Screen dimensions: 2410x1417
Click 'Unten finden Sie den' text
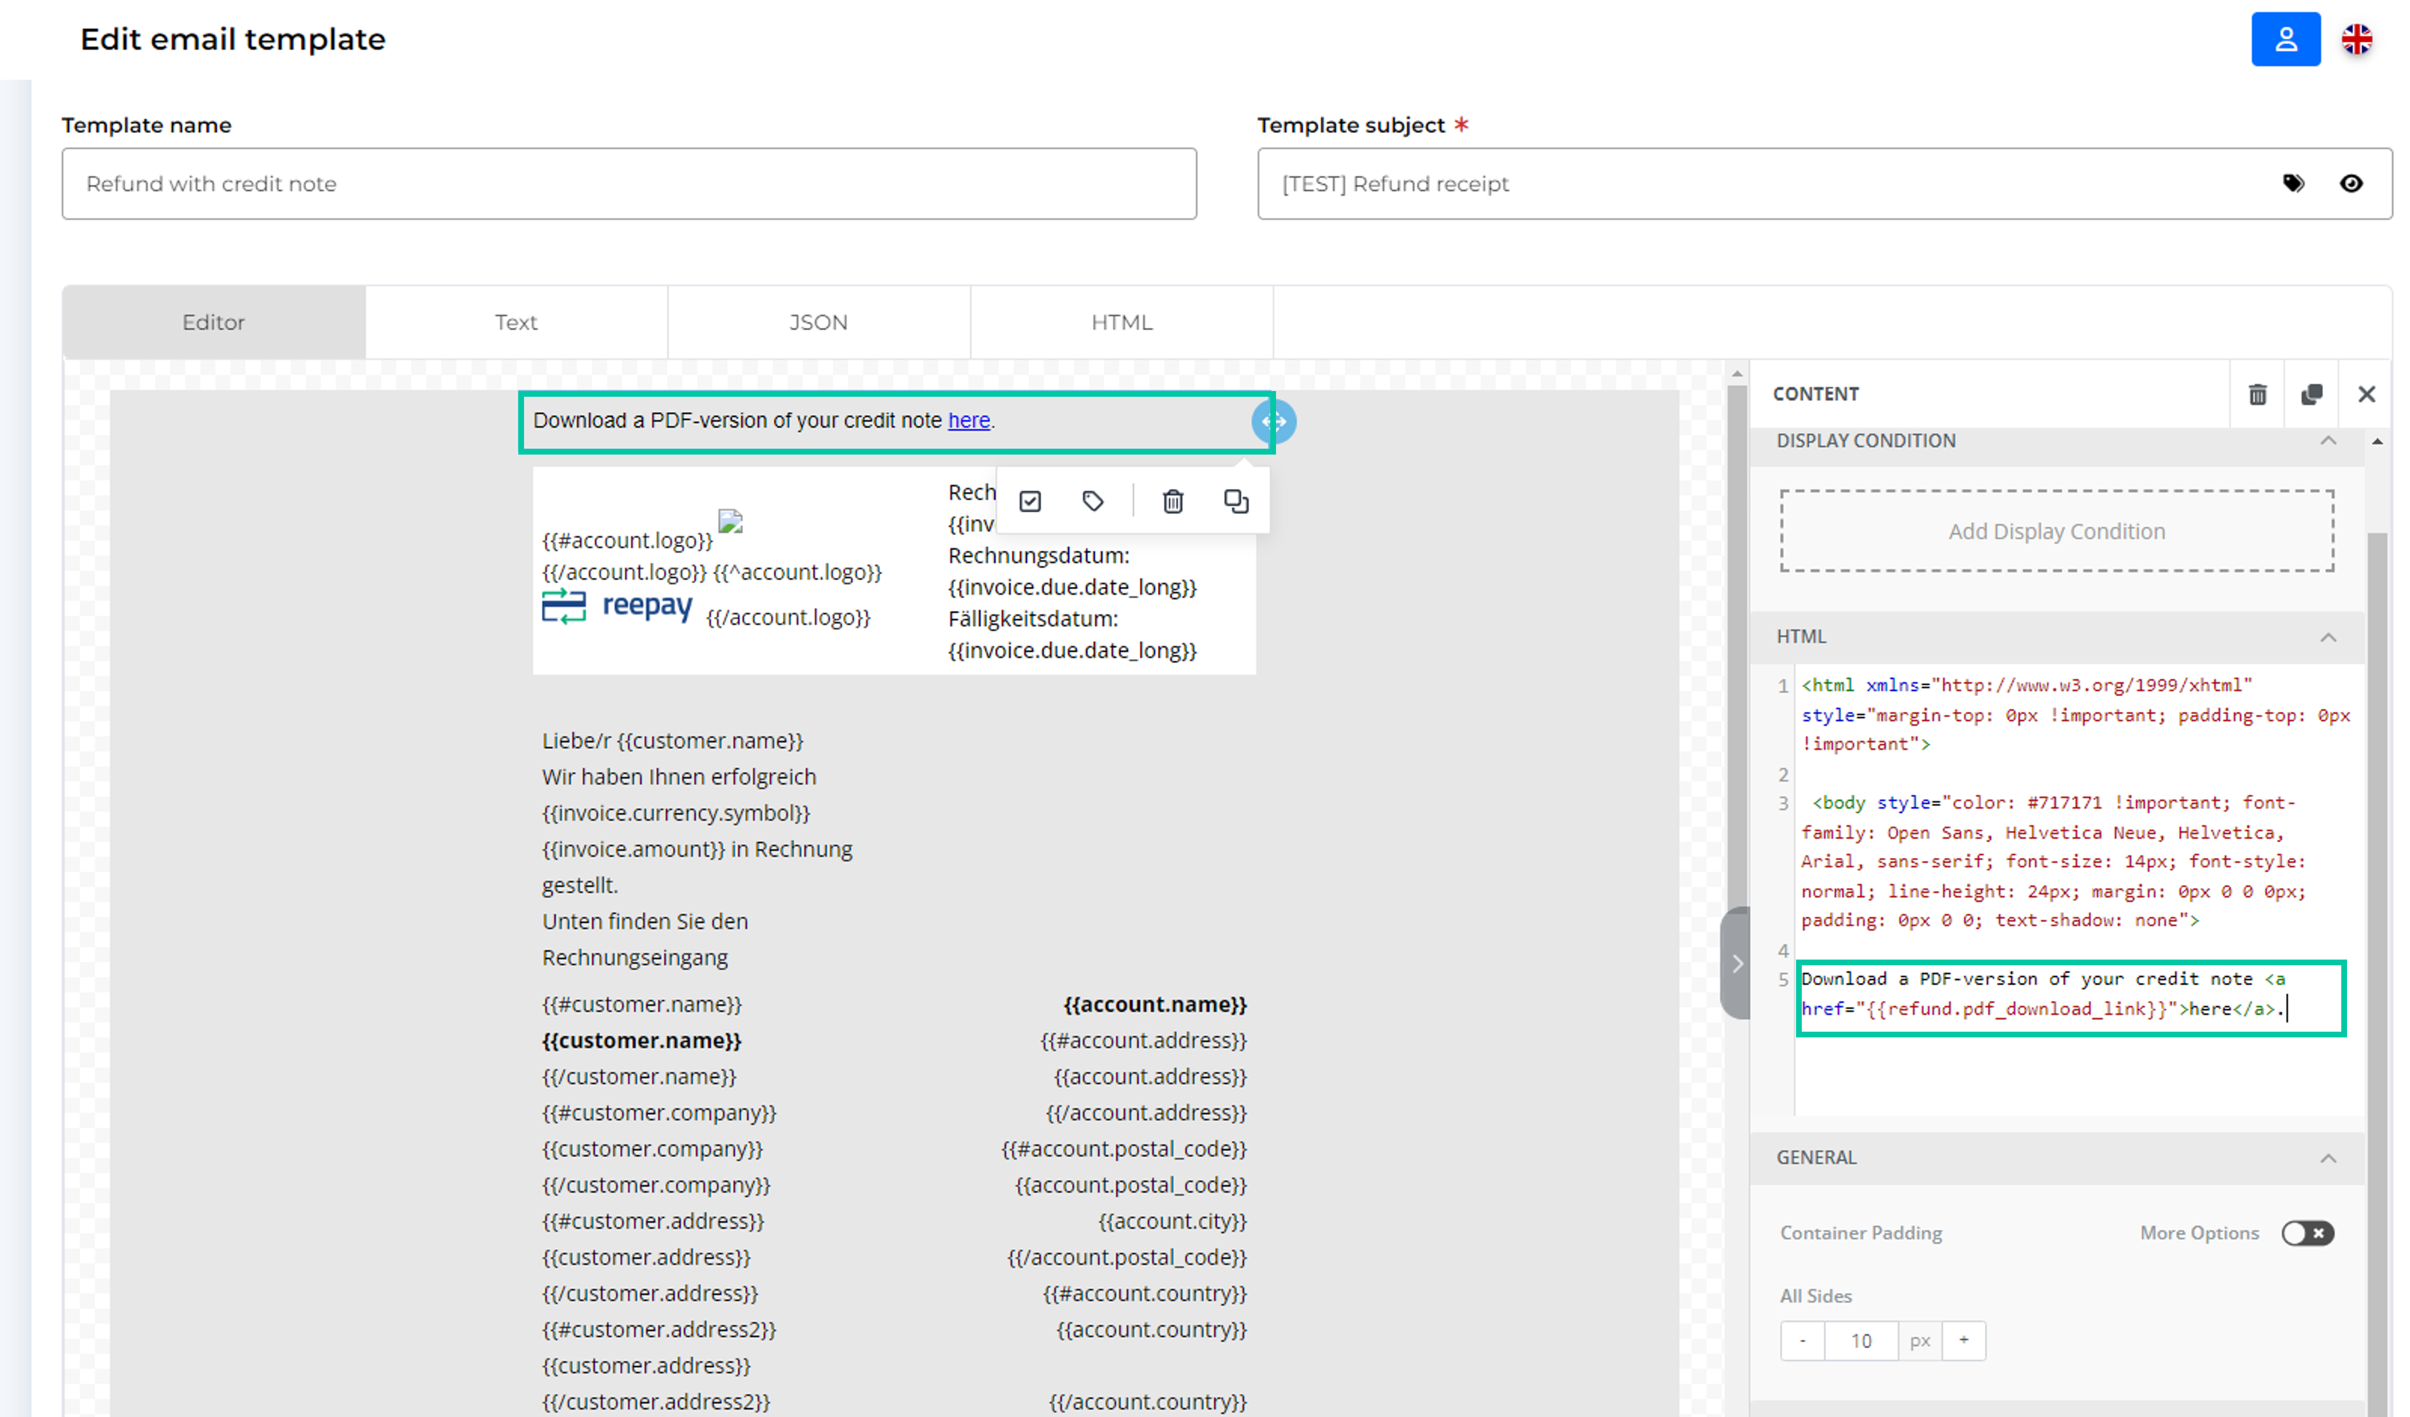[644, 922]
